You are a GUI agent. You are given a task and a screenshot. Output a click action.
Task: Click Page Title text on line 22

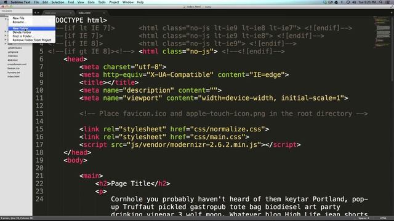click(131, 184)
